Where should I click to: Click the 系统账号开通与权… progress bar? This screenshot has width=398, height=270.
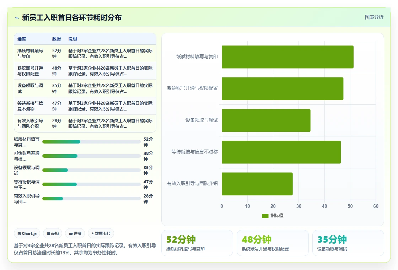(x=91, y=156)
